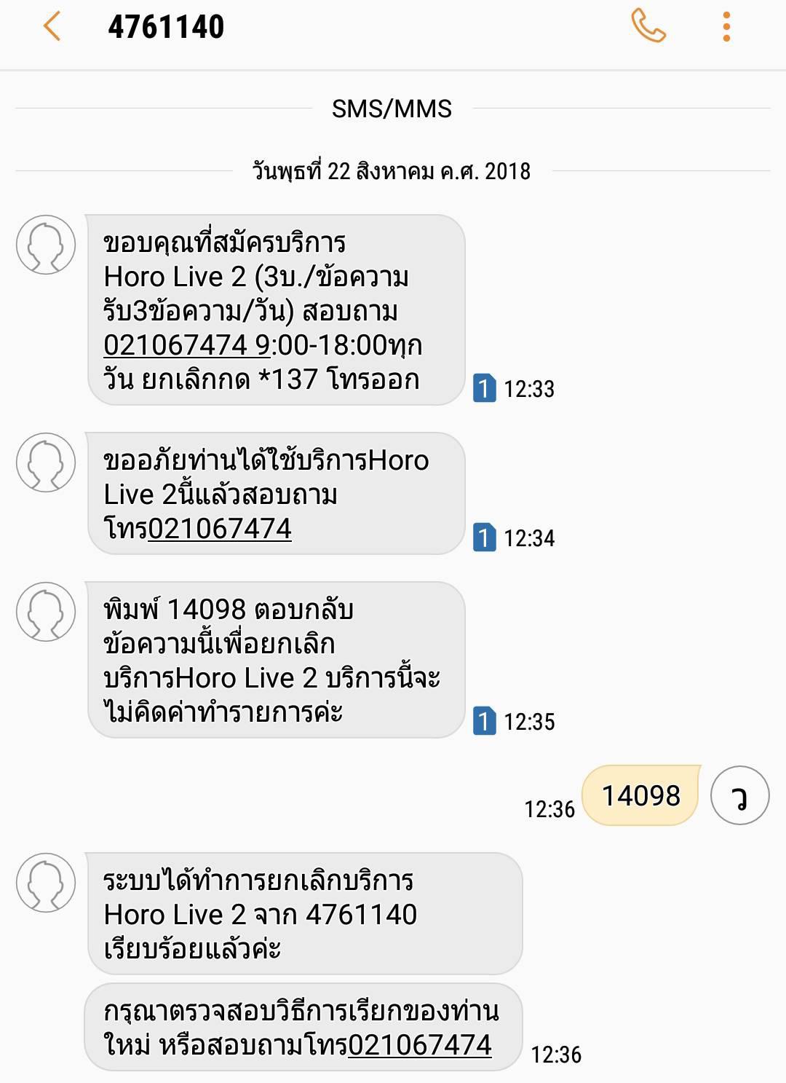Tap the SMS/MMS section label
Image resolution: width=786 pixels, height=1083 pixels.
pyautogui.click(x=392, y=109)
